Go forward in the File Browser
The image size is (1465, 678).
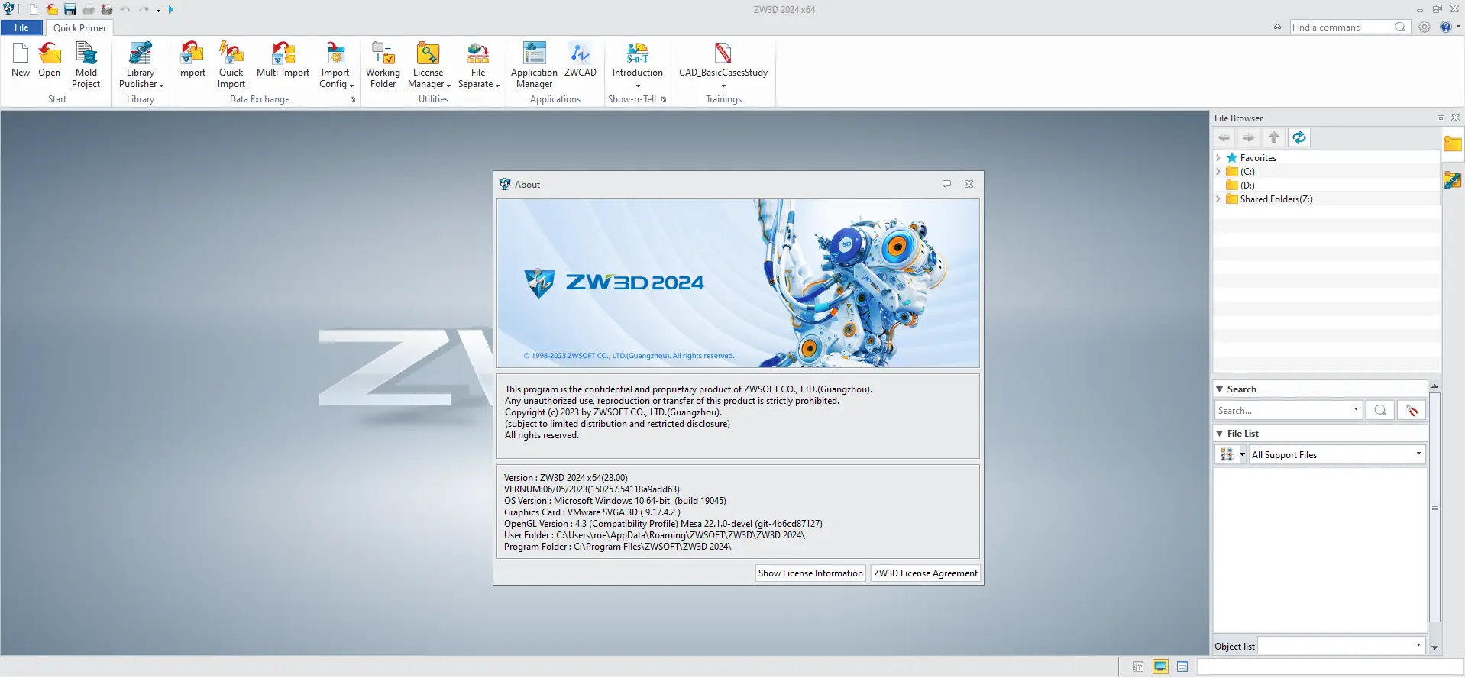click(1249, 137)
